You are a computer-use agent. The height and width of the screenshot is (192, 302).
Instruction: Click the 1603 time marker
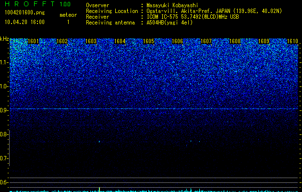pos(91,41)
